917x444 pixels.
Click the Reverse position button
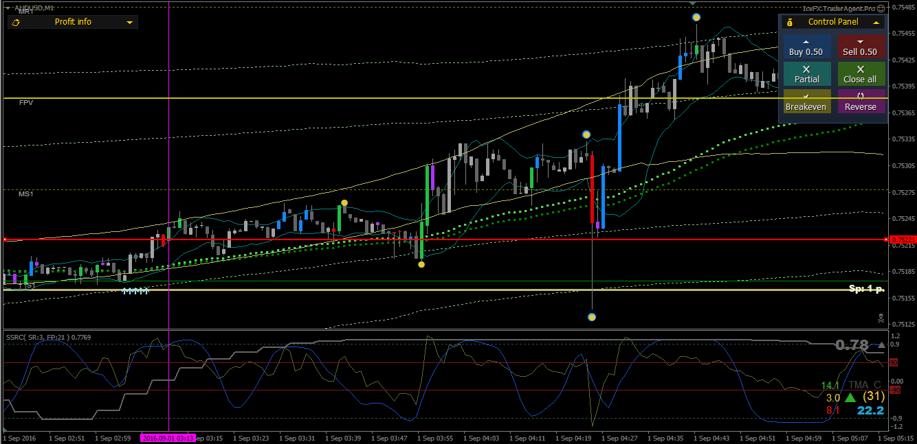coord(860,102)
